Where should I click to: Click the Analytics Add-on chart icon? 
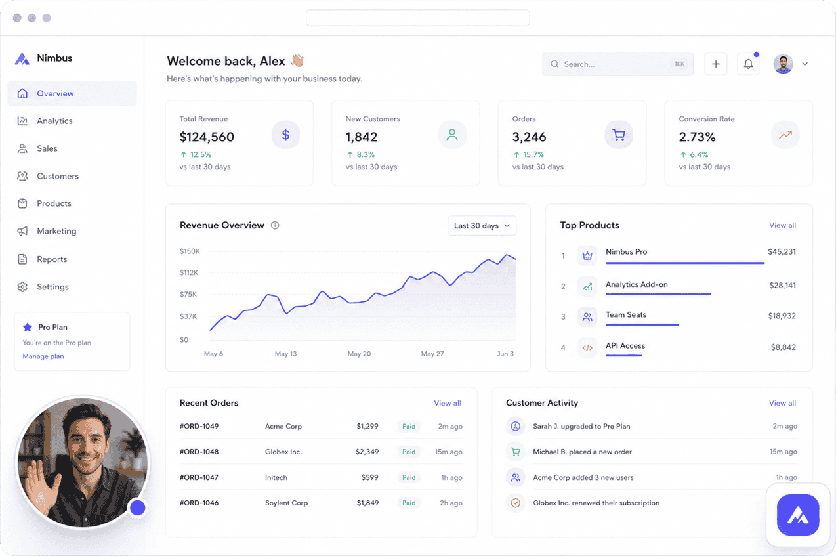click(587, 286)
